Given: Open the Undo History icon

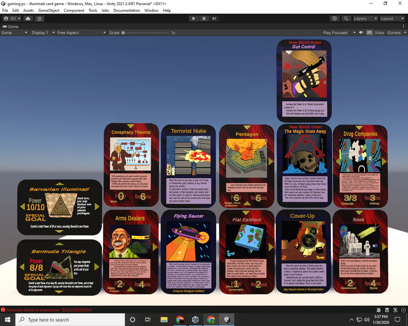Looking at the screenshot, I should (x=335, y=19).
